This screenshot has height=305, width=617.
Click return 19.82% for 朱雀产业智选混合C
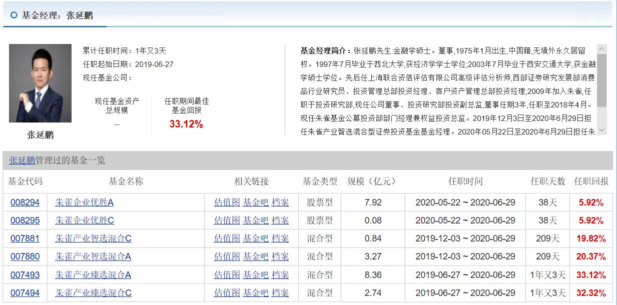coord(591,238)
